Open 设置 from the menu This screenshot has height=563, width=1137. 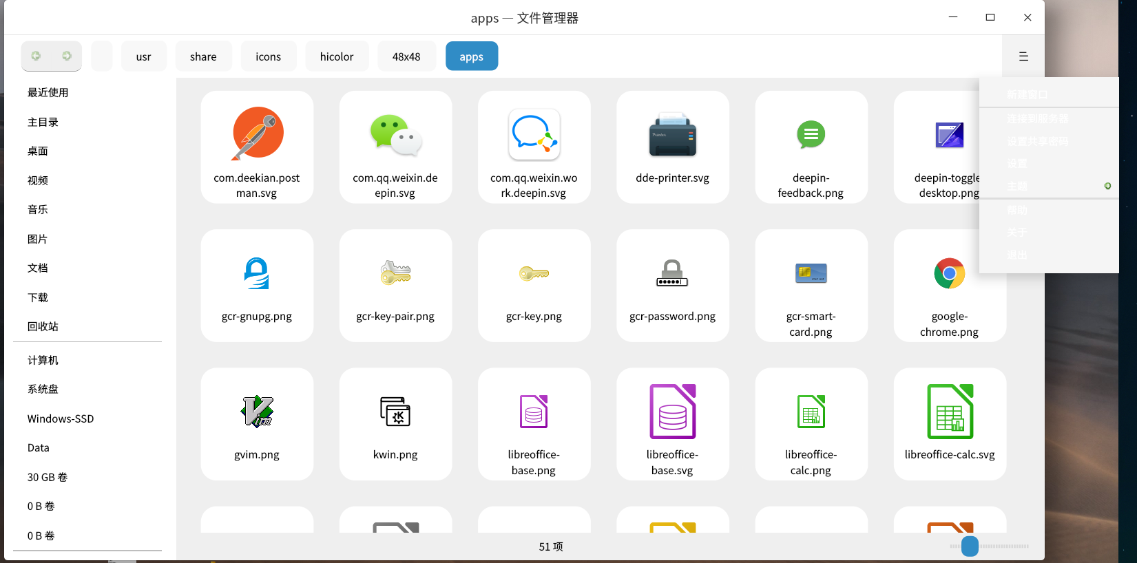pyautogui.click(x=1049, y=164)
